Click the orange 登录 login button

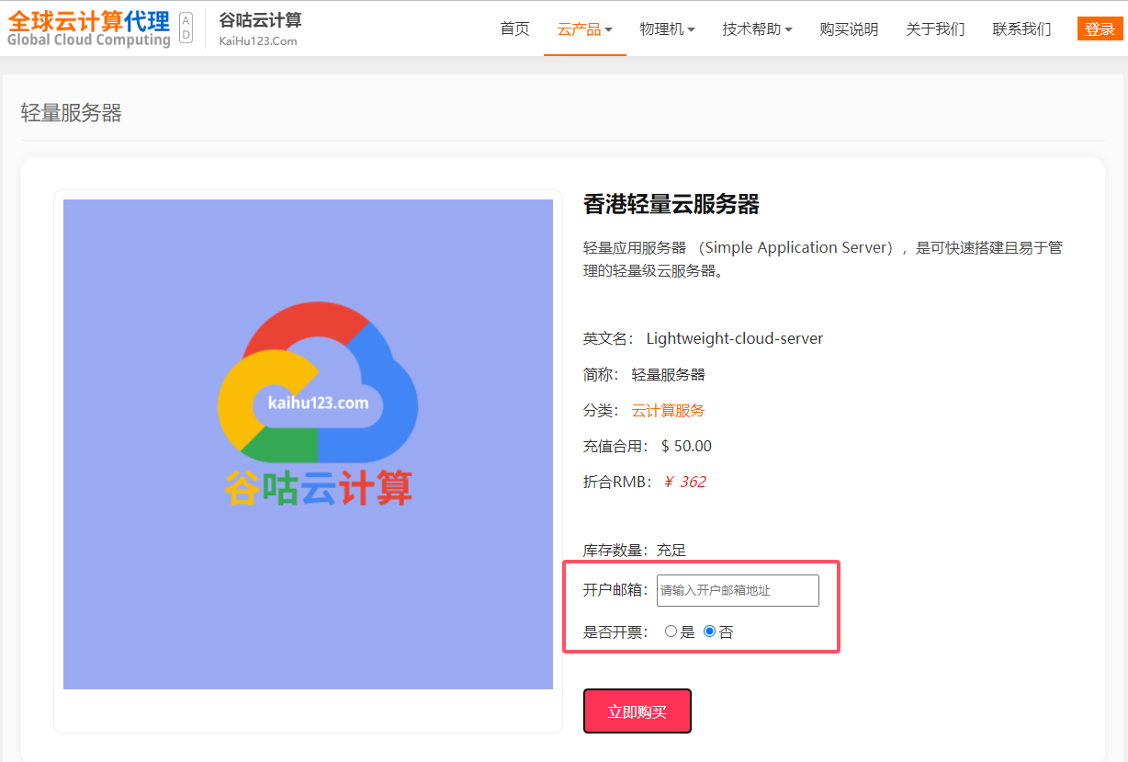point(1100,29)
